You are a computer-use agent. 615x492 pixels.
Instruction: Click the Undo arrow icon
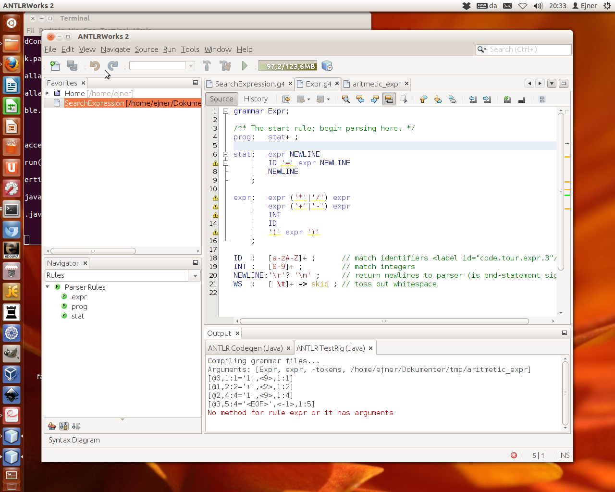pyautogui.click(x=95, y=66)
